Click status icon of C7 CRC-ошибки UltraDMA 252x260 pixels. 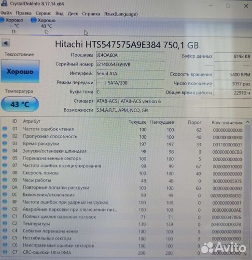[5, 252]
